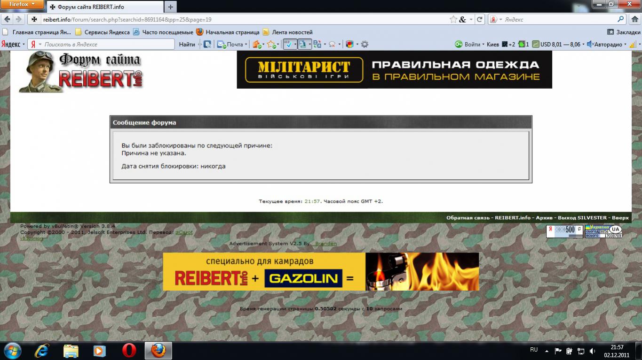This screenshot has height=360, width=642.
Task: Click the network connection tray icon
Action: (581, 351)
